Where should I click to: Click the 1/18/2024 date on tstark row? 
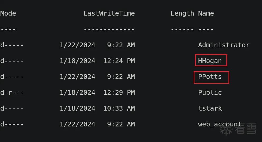coord(77,108)
